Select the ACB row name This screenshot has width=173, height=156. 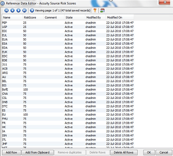5,69
